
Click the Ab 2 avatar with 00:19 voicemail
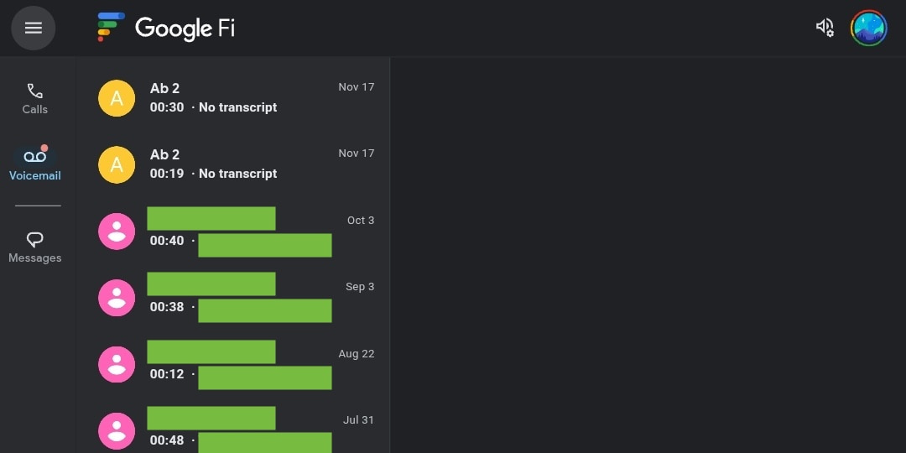coord(117,164)
